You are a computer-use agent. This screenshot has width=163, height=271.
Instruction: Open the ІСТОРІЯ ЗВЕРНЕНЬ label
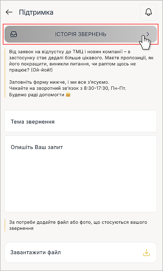coord(81,34)
